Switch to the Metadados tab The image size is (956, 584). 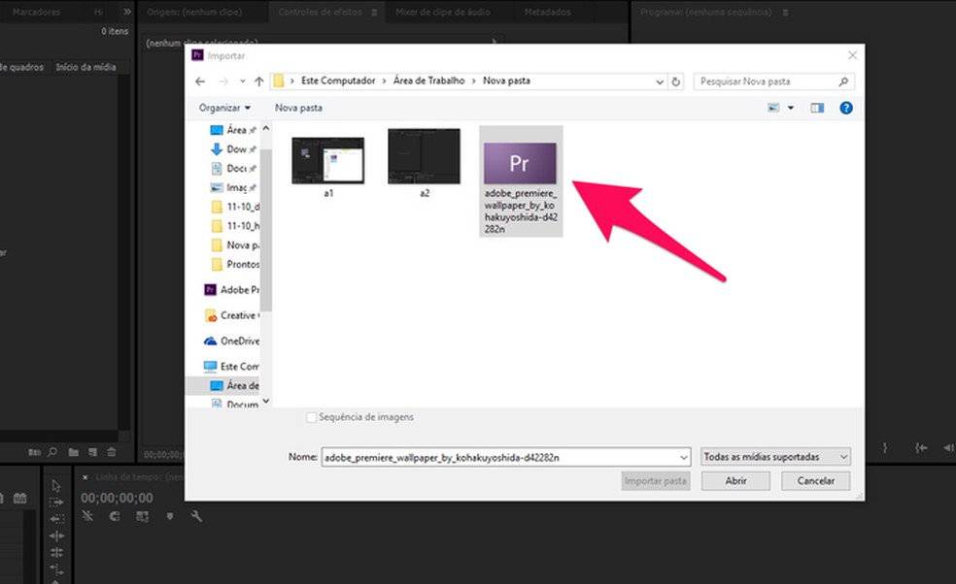point(548,12)
